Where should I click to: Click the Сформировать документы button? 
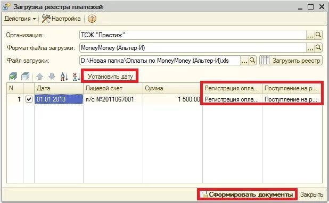tap(247, 194)
